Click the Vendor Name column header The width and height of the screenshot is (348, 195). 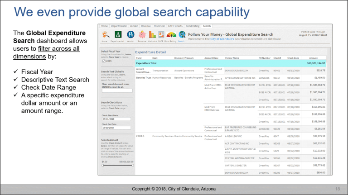pos(232,58)
